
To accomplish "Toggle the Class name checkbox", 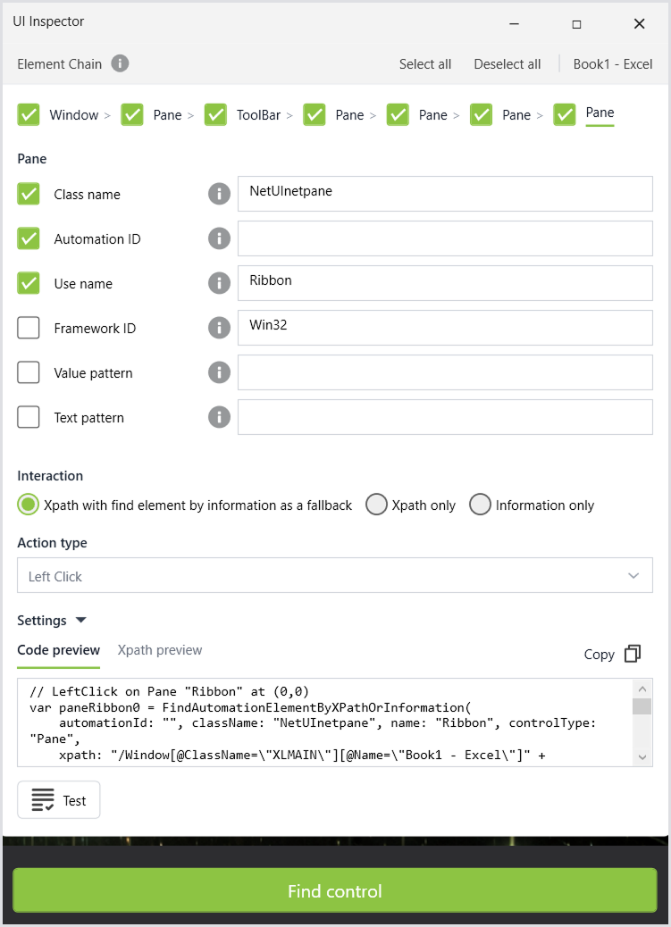I will pos(29,194).
